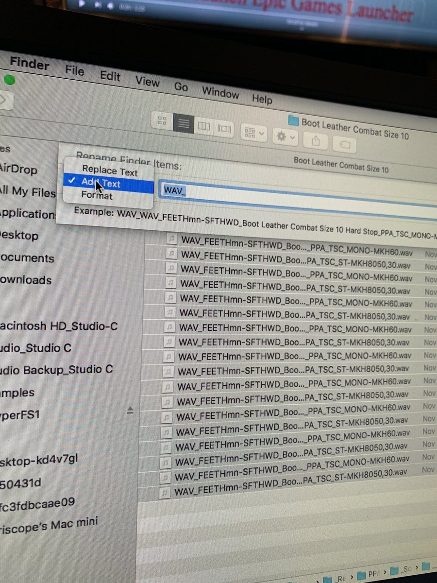The height and width of the screenshot is (583, 437).
Task: Open the Window menu
Action: pos(220,92)
